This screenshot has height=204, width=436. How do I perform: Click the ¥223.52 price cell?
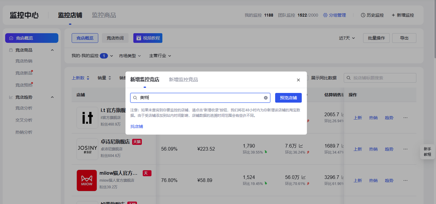point(206,149)
